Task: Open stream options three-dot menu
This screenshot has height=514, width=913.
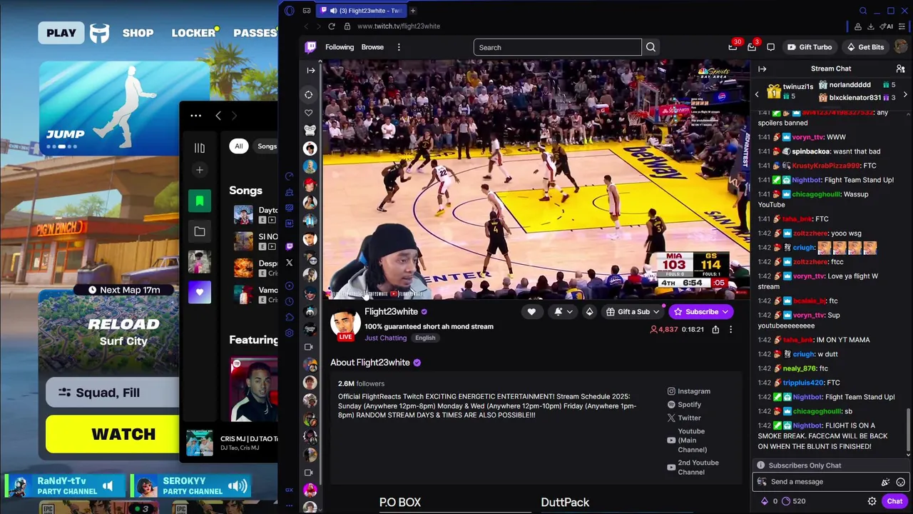Action: [730, 329]
